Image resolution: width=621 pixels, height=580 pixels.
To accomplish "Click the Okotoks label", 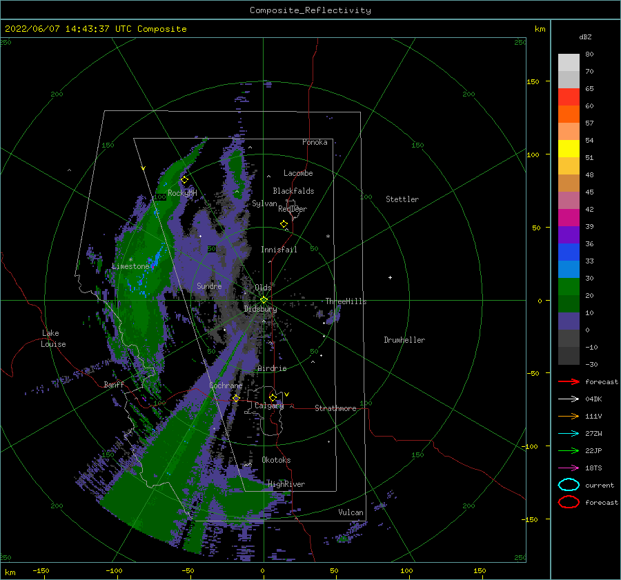I will click(276, 460).
